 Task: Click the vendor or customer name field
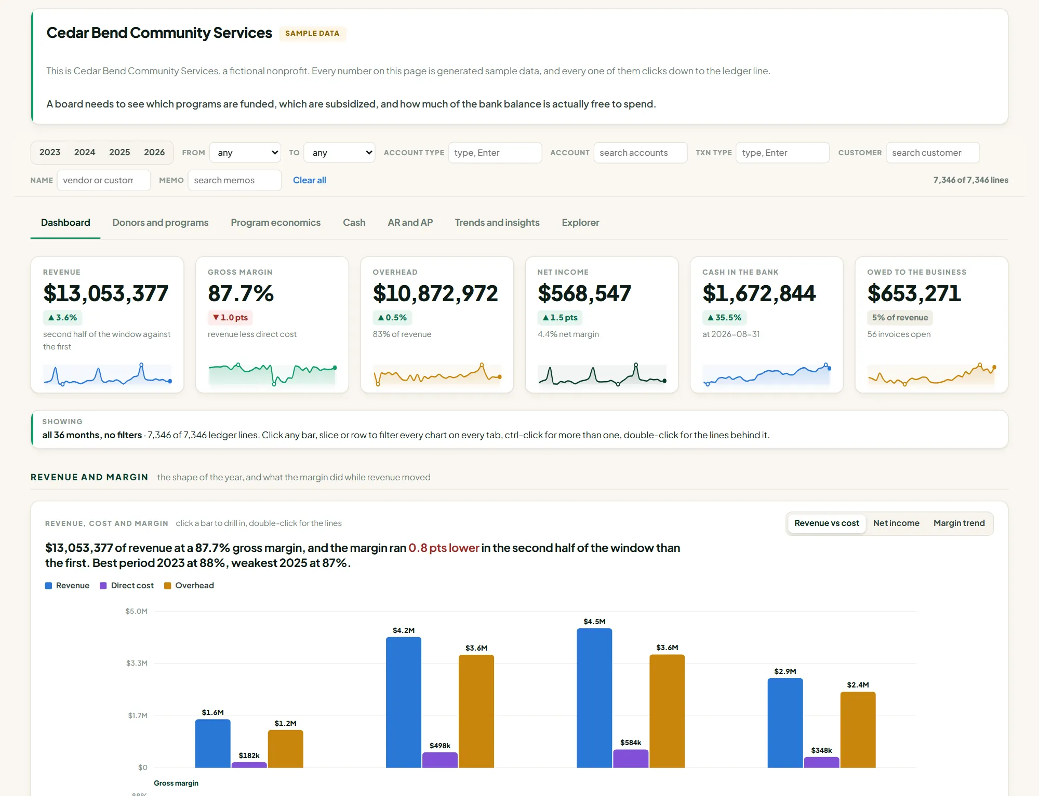point(104,180)
